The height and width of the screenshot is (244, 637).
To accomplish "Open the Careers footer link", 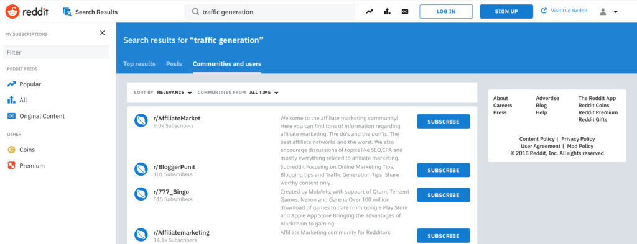I will click(503, 106).
